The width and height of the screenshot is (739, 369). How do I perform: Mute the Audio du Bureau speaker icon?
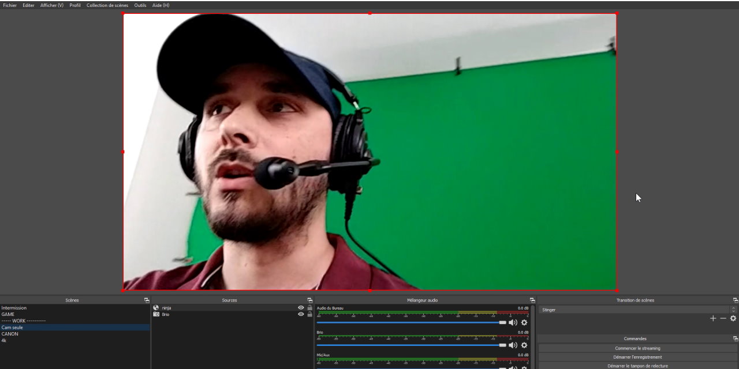512,323
